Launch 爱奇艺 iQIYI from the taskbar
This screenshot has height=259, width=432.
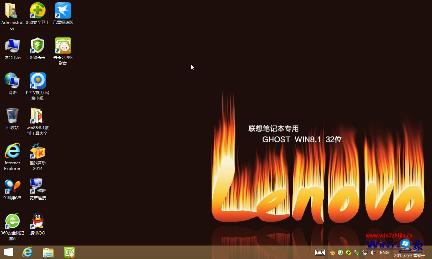69,252
